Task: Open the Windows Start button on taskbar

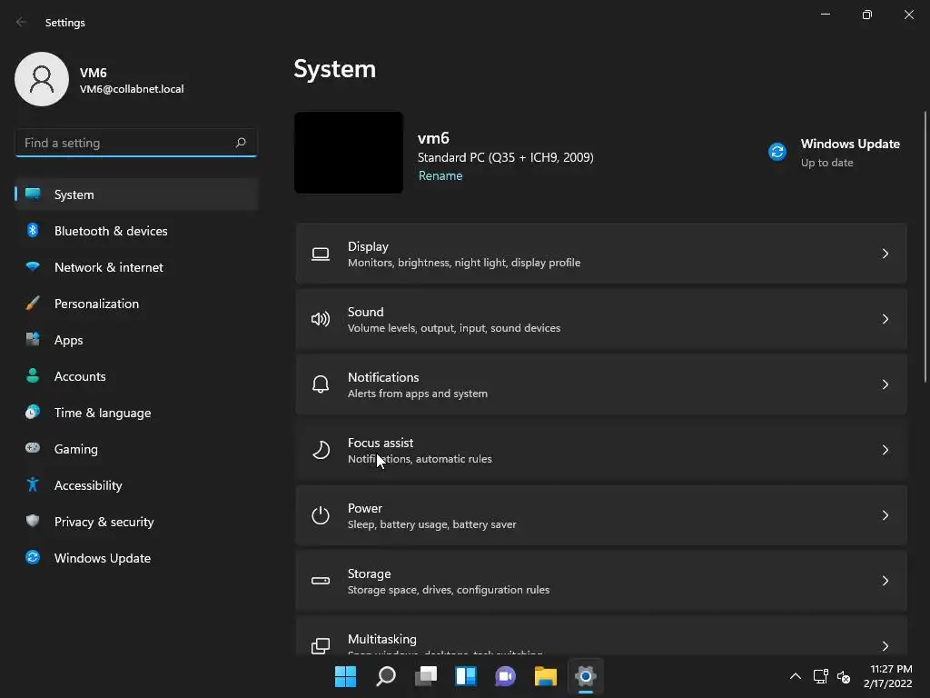Action: [x=345, y=676]
